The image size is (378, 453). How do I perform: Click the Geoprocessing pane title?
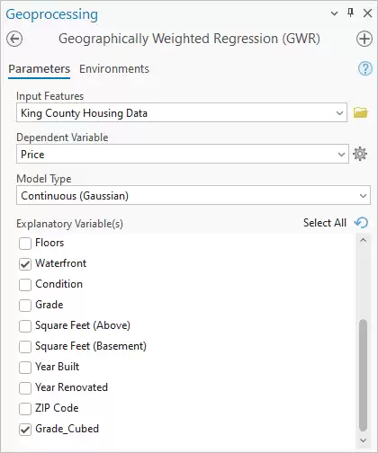tap(51, 14)
